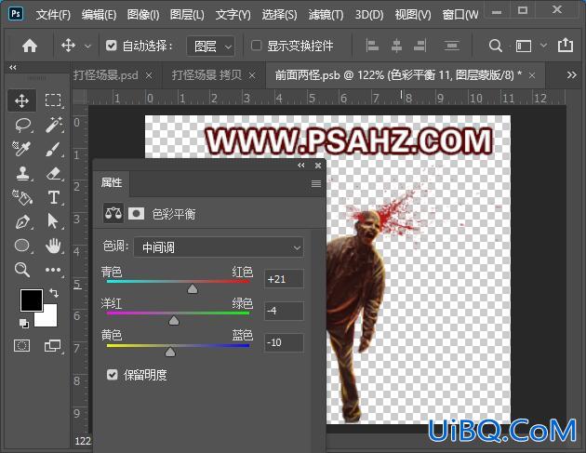Click the distribute vertically icon

452,46
